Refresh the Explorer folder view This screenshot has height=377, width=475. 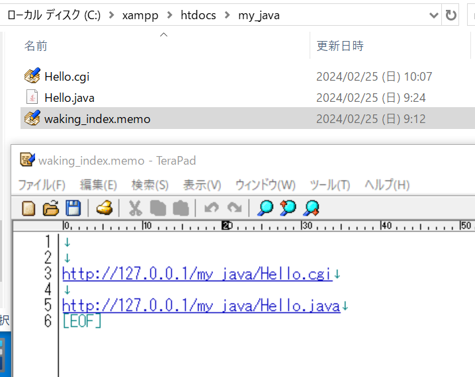451,15
